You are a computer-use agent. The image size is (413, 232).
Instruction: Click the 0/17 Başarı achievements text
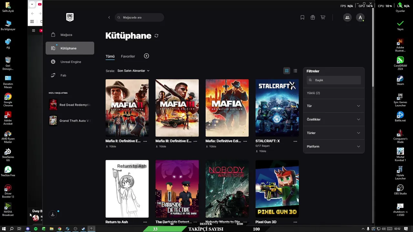263,146
